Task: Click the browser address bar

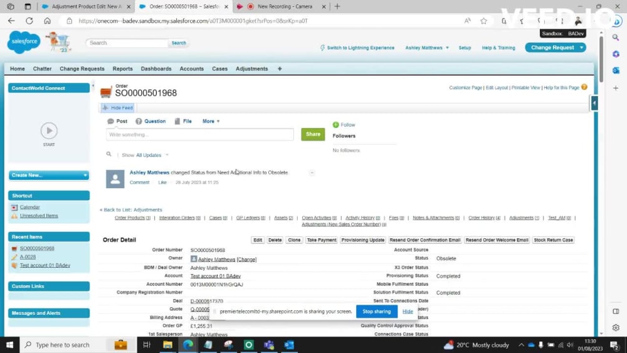Action: (x=264, y=21)
